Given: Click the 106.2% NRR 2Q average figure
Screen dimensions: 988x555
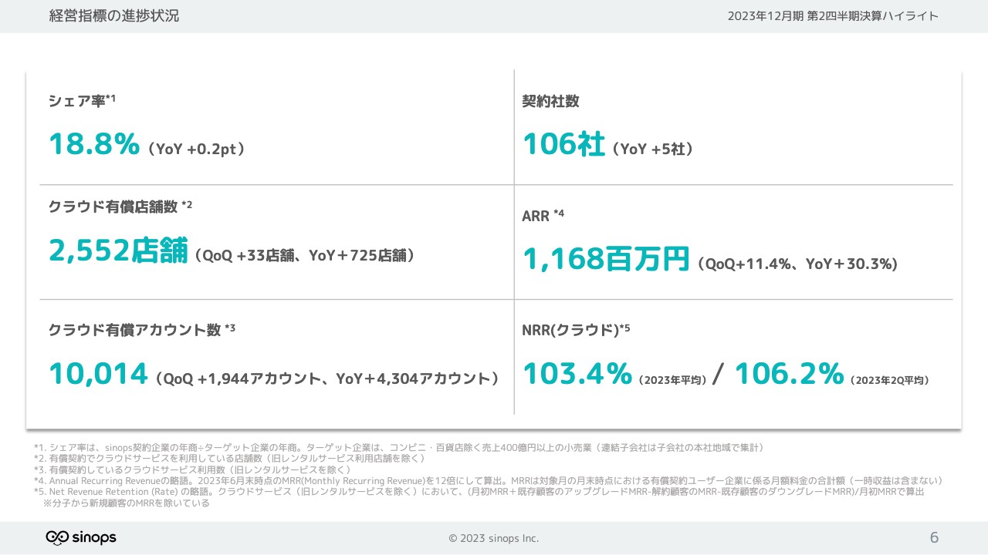Looking at the screenshot, I should [x=788, y=374].
